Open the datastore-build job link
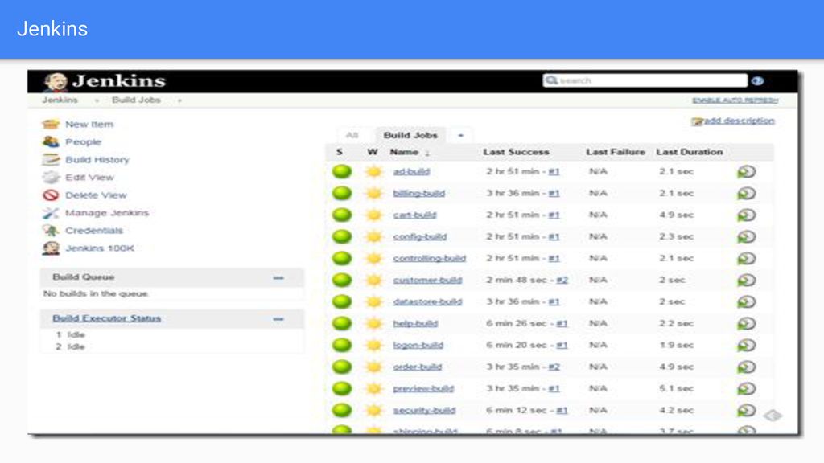824x463 pixels. [x=427, y=301]
